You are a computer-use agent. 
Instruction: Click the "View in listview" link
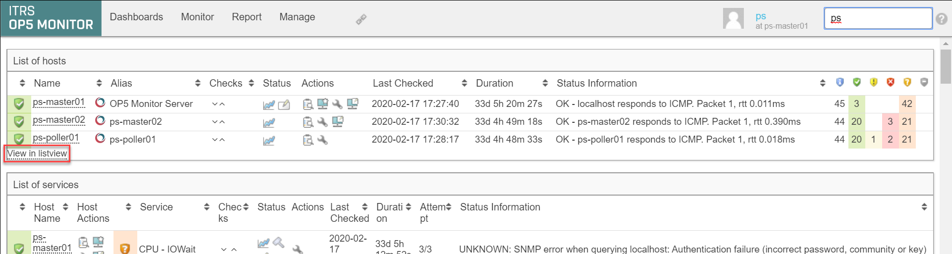coord(37,153)
